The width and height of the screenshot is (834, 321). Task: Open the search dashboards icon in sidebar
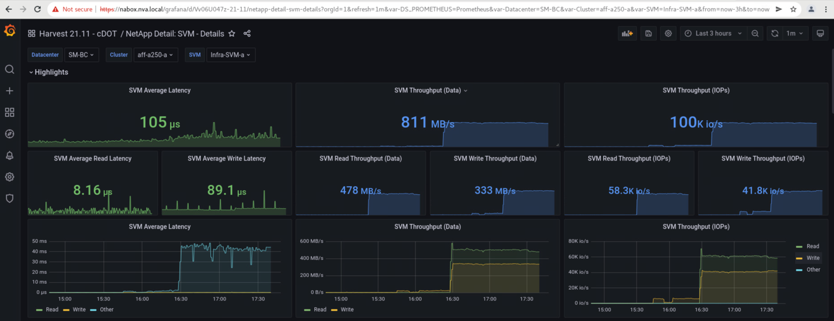[9, 70]
